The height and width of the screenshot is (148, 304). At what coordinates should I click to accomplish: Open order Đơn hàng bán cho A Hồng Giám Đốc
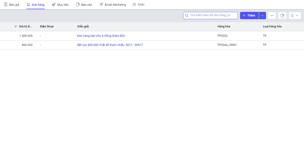coord(101,36)
